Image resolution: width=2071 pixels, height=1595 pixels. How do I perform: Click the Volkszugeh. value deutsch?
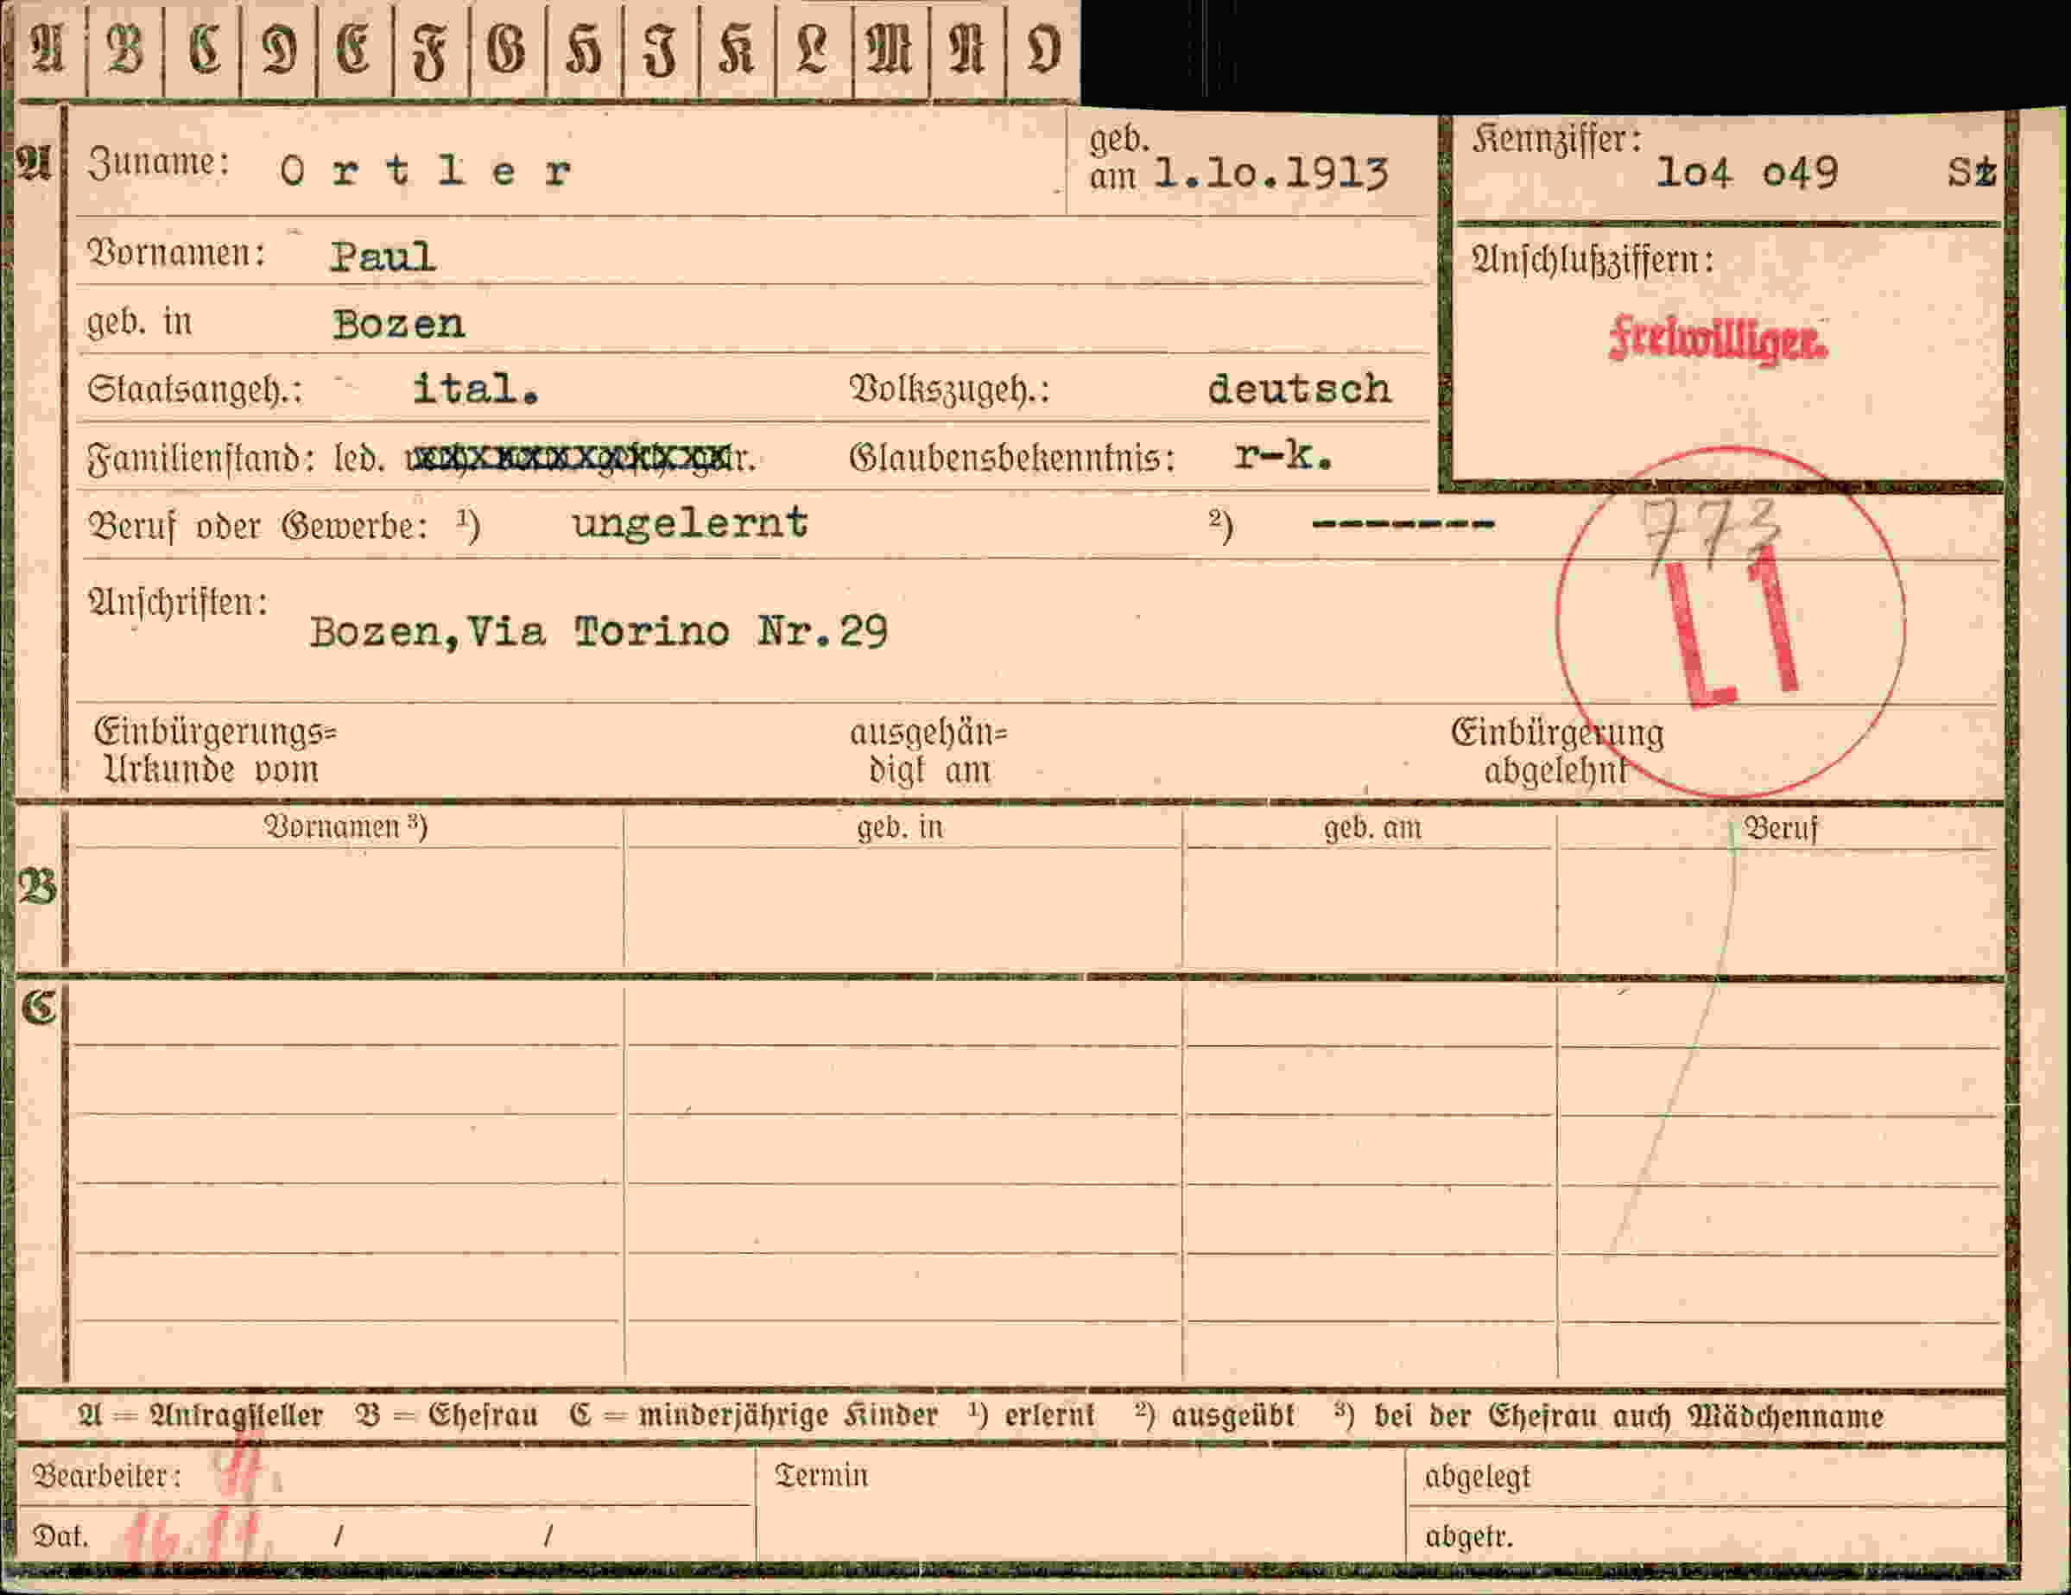[x=1299, y=389]
